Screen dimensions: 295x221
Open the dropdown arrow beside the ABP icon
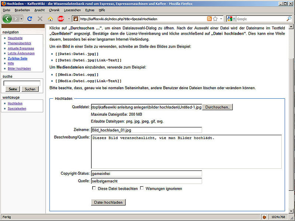click(69, 19)
